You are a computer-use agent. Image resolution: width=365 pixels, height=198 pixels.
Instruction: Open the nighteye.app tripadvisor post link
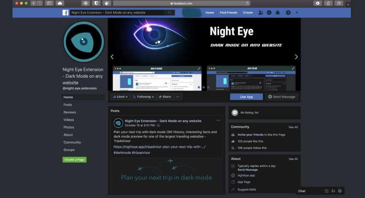(x=160, y=147)
